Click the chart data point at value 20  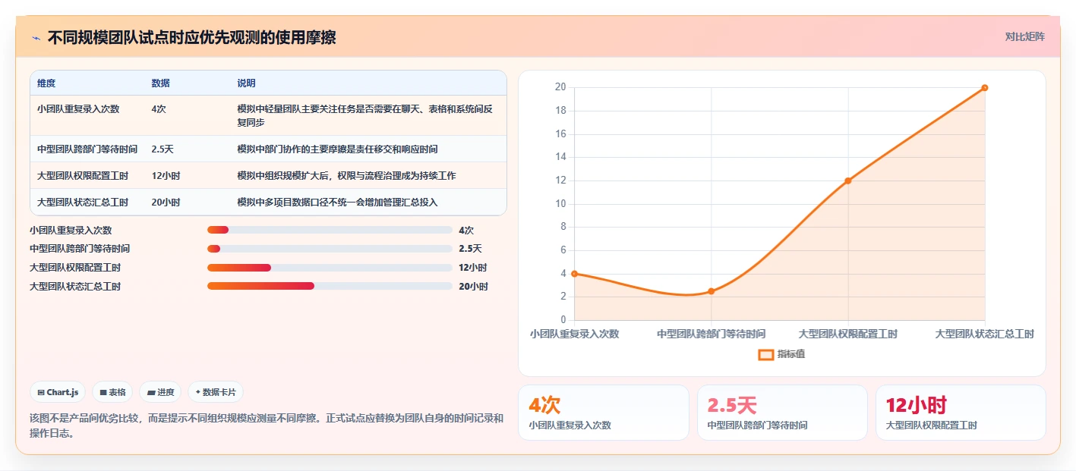[x=985, y=87]
